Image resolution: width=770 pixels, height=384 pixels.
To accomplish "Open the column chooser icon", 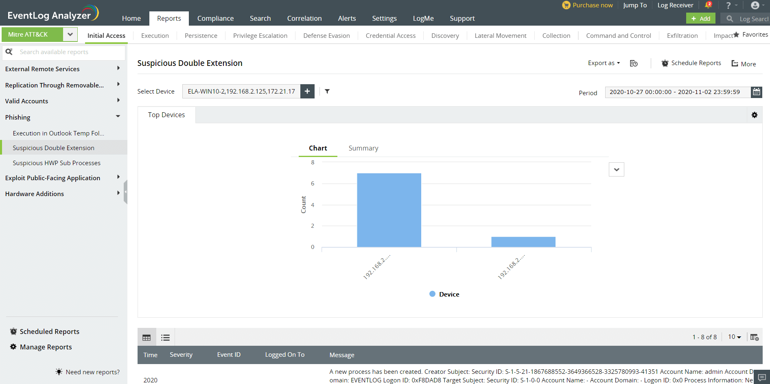I will click(x=755, y=337).
